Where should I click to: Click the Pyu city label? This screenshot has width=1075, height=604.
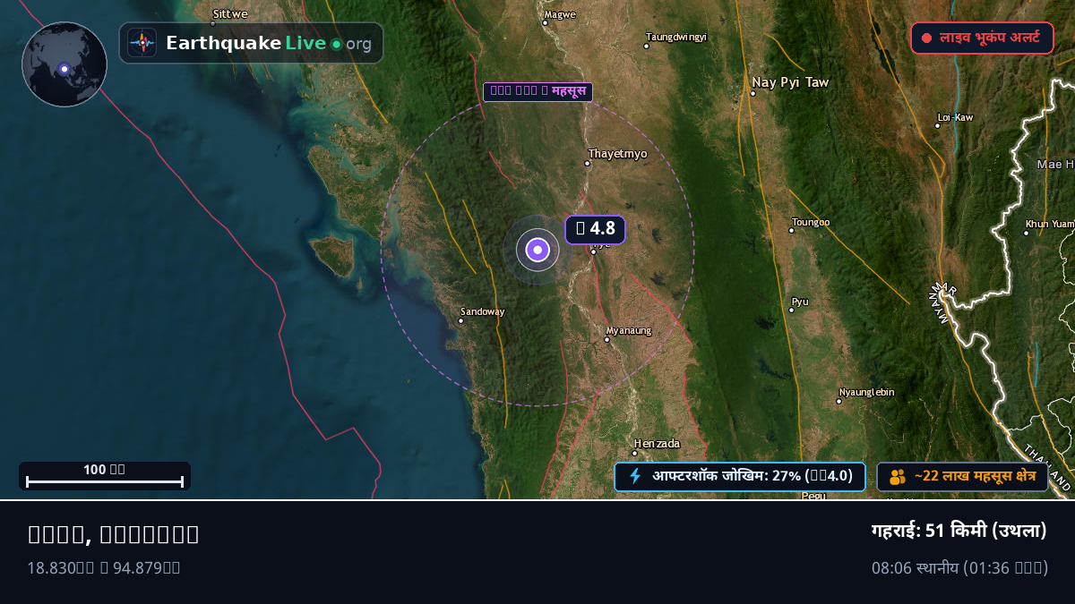click(x=800, y=302)
